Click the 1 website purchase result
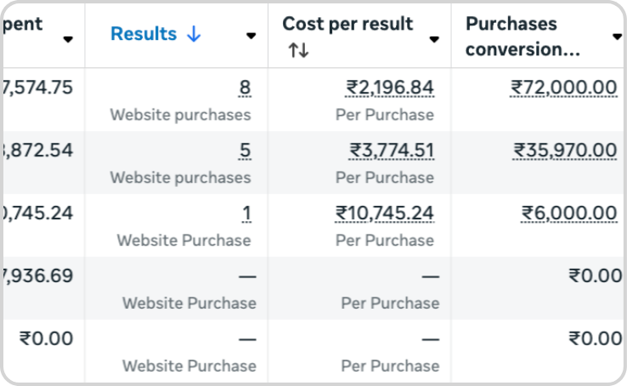Image resolution: width=627 pixels, height=386 pixels. tap(246, 213)
